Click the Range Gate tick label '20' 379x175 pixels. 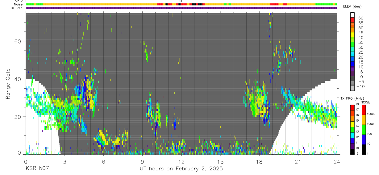[x=18, y=117]
